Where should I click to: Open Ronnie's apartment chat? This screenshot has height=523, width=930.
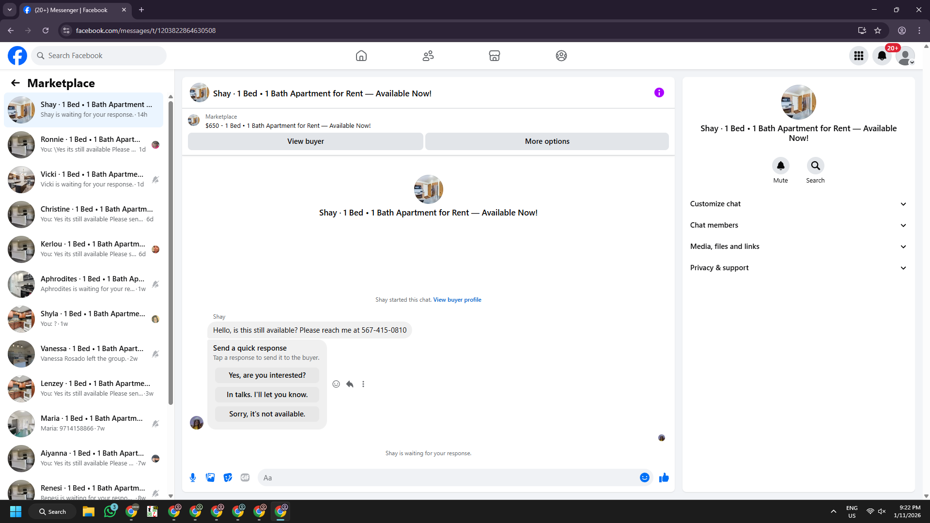pyautogui.click(x=84, y=145)
